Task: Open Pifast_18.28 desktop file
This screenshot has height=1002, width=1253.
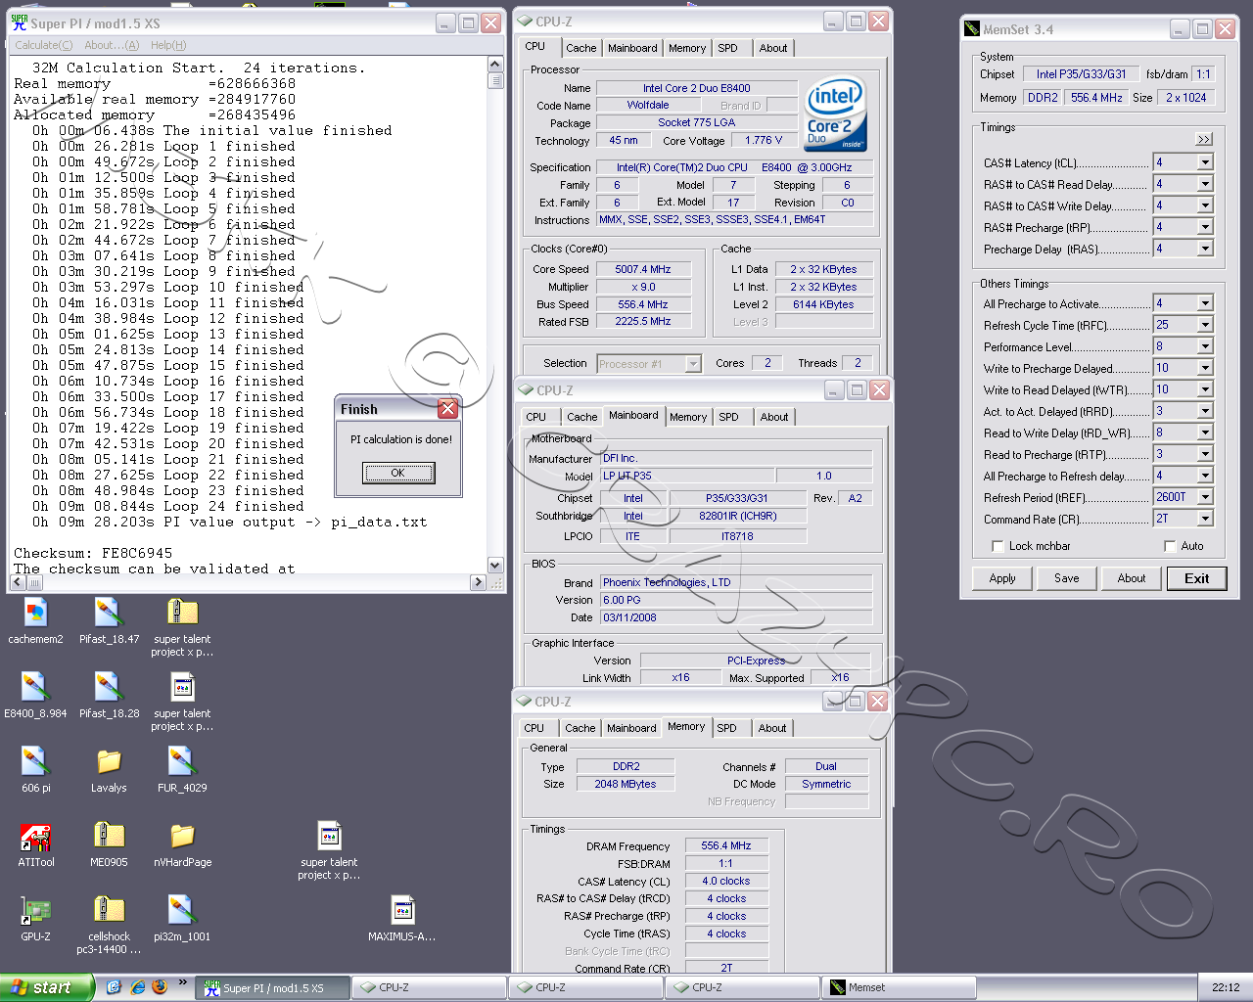Action: tap(109, 695)
